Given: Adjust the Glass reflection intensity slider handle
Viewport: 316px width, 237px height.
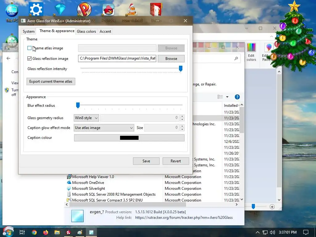Looking at the screenshot, I should click(181, 69).
